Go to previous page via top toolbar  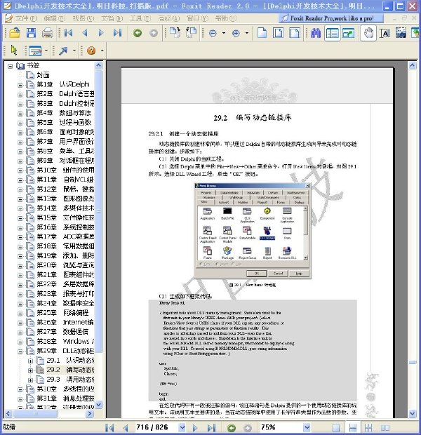(x=85, y=33)
